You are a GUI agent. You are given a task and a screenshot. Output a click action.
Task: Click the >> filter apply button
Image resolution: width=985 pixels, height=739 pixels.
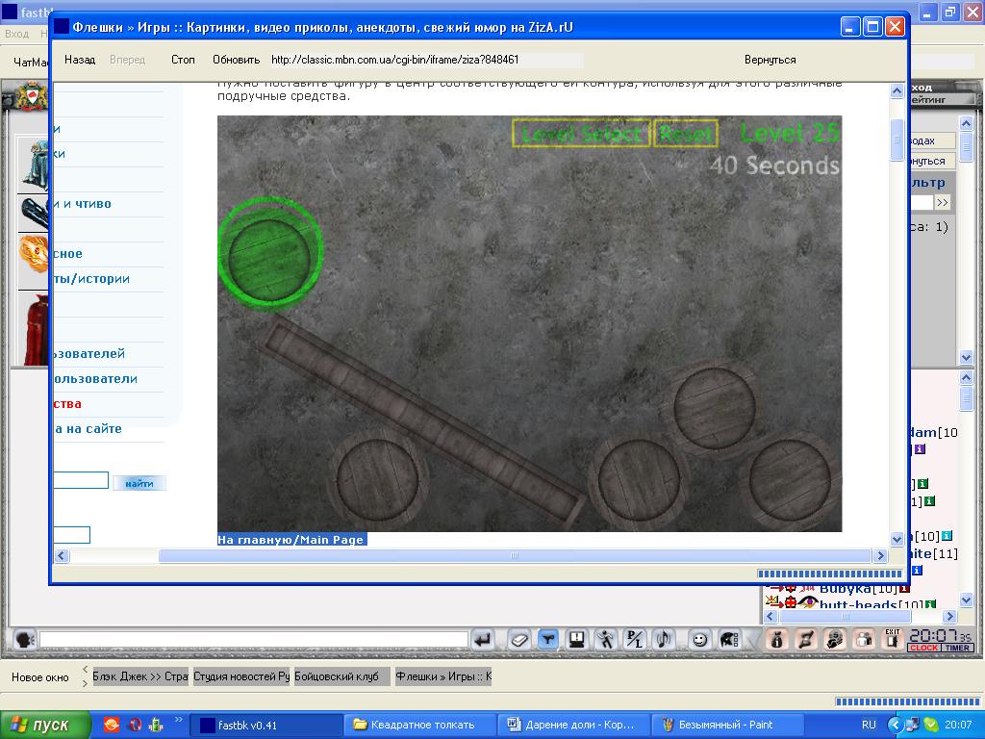(943, 202)
